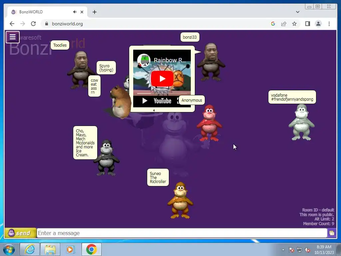Image resolution: width=341 pixels, height=256 pixels.
Task: Select the black Bonzi character
Action: (106, 158)
